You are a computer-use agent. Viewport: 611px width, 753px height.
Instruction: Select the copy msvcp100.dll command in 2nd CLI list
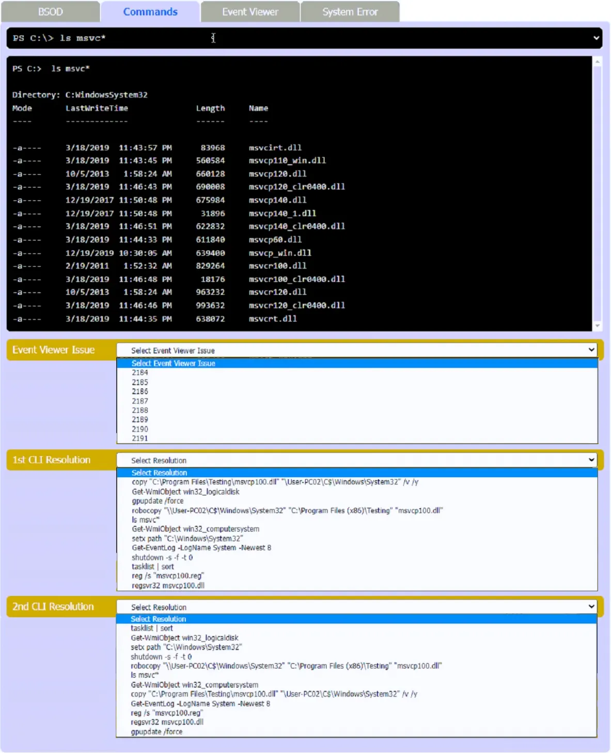point(356,694)
